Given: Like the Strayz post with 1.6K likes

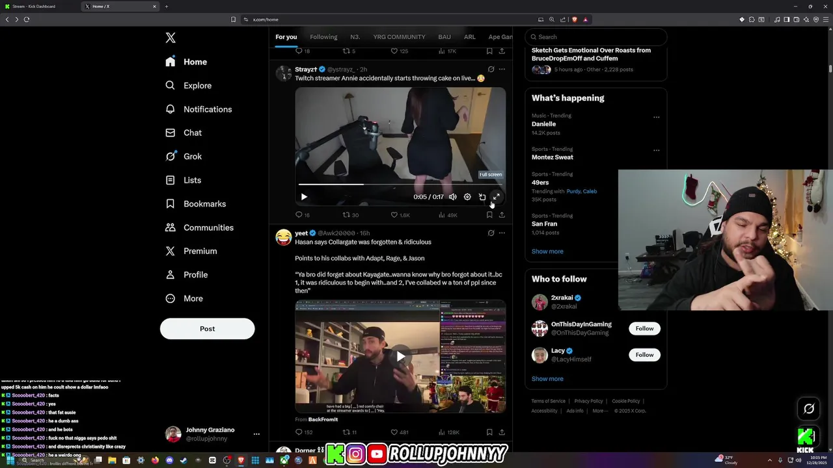Looking at the screenshot, I should [400, 214].
